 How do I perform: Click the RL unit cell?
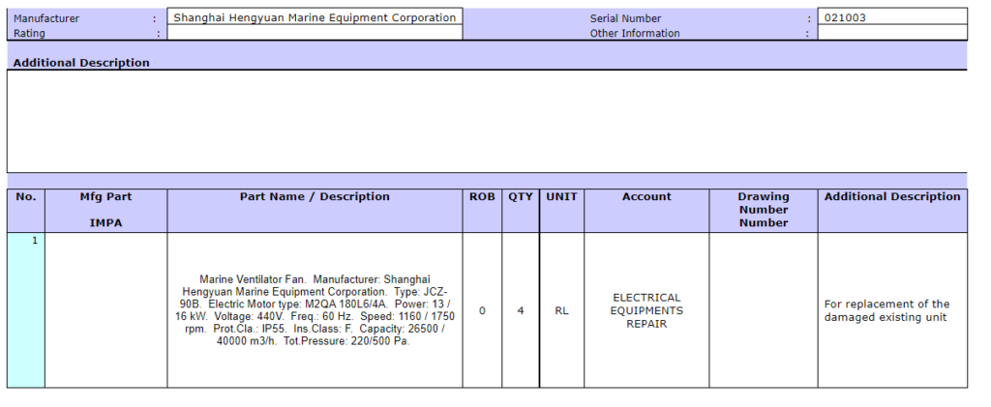click(x=561, y=310)
